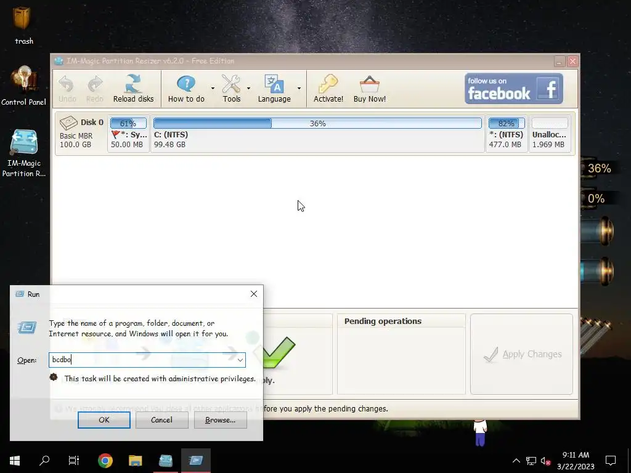Click Cancel in the Run dialog

click(162, 420)
